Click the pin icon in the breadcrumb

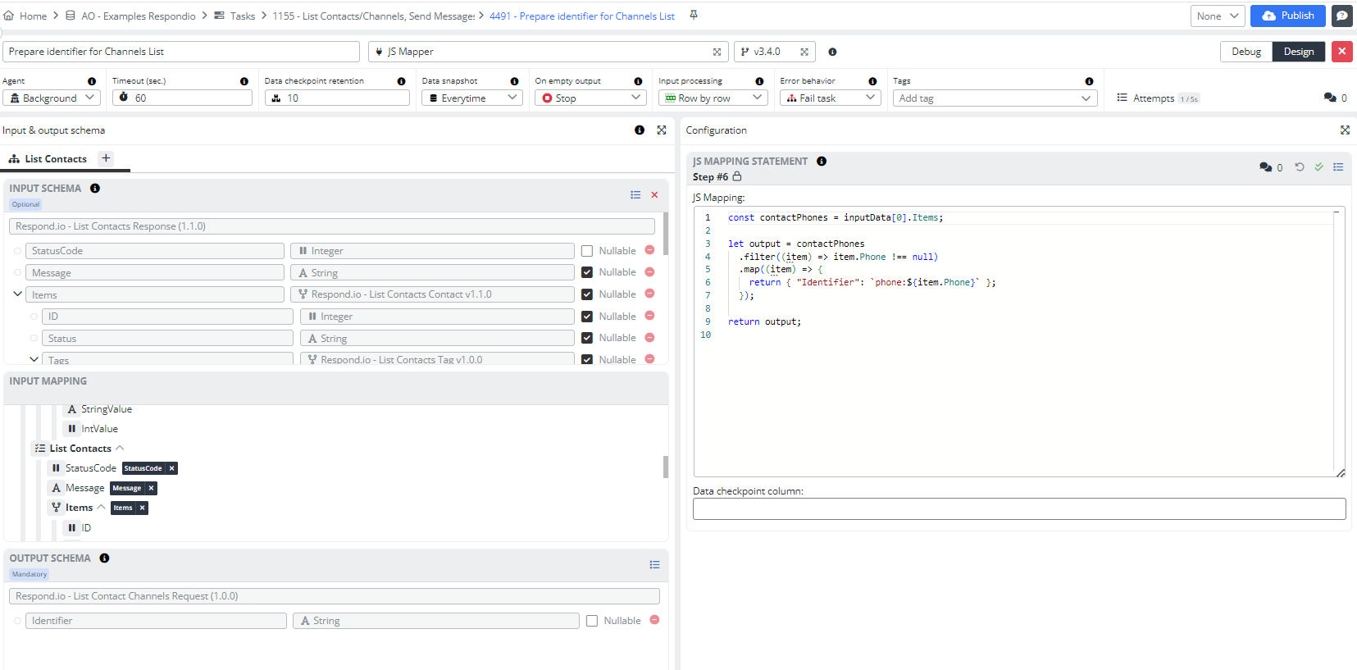pos(694,15)
